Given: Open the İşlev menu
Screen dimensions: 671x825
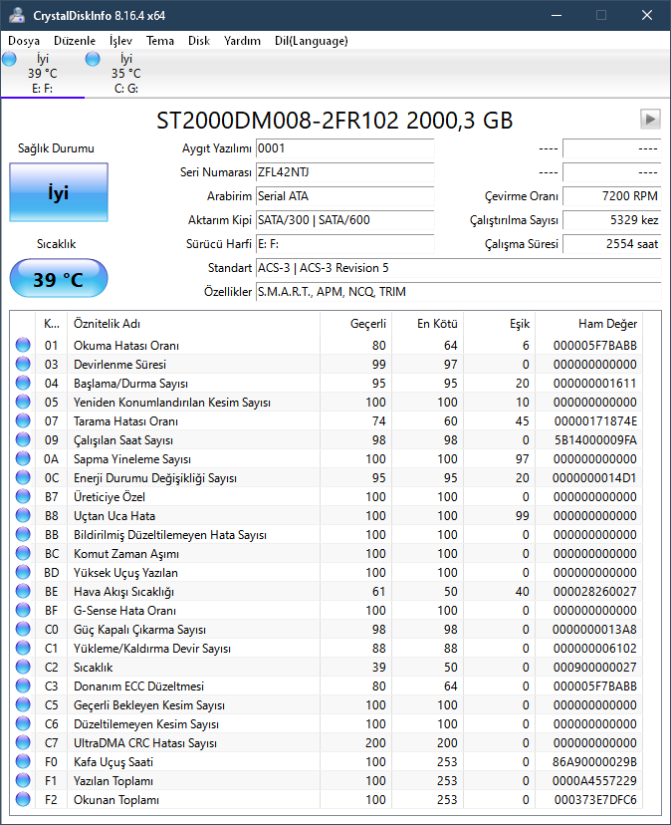Looking at the screenshot, I should coord(120,41).
